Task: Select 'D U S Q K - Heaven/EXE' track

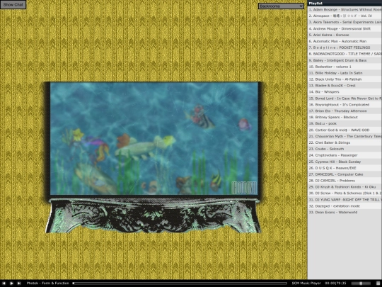Action: (345, 168)
